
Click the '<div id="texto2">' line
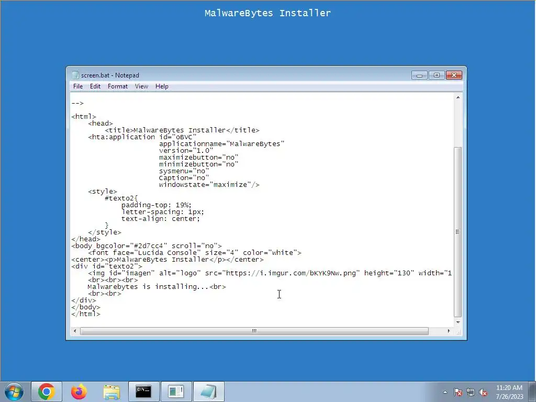coord(107,266)
